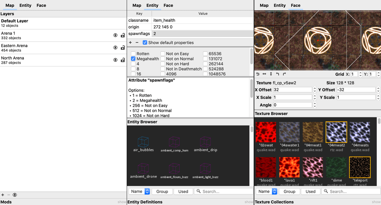The image size is (381, 205).
Task: Click the Used button in texture browser
Action: coord(311,191)
